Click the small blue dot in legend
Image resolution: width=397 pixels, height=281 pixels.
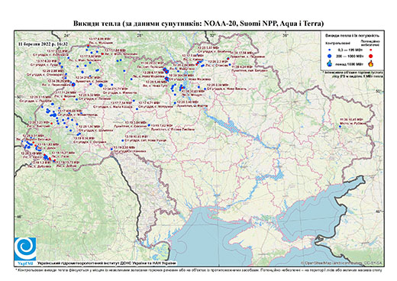pyautogui.click(x=329, y=50)
